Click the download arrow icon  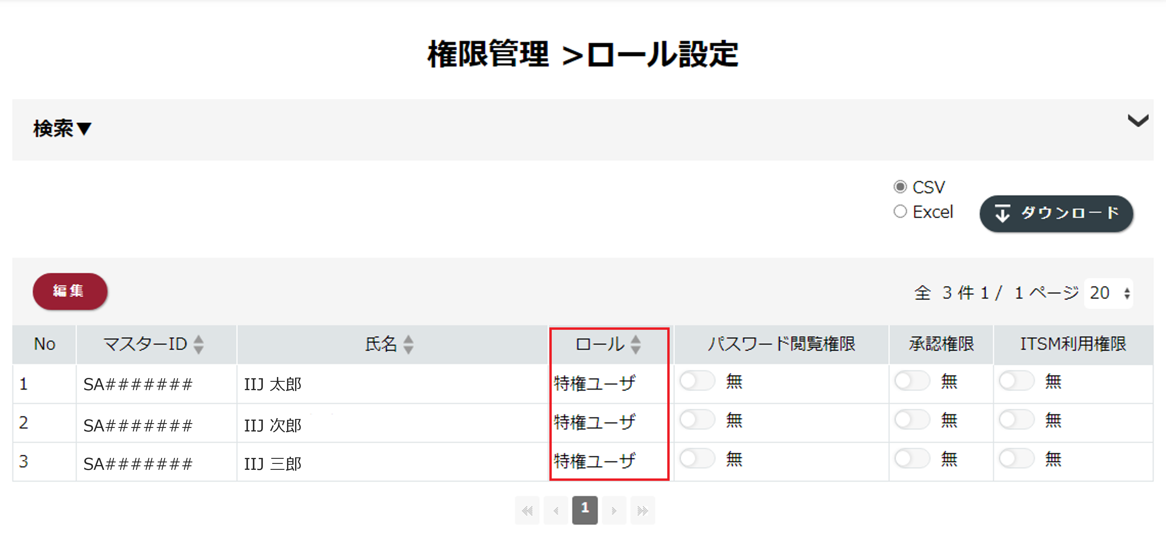1002,213
